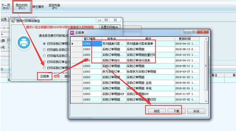The height and width of the screenshot is (131, 236).
Task: Click the 预览 button
Action: pyautogui.click(x=157, y=111)
